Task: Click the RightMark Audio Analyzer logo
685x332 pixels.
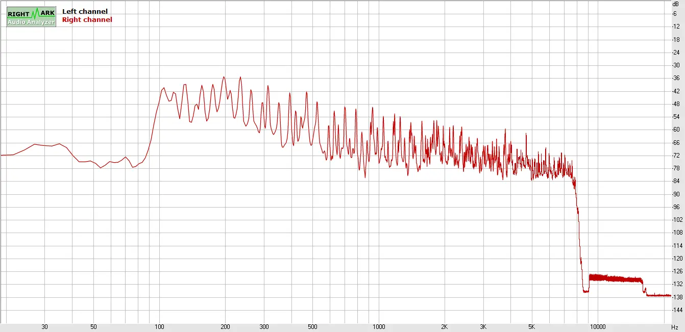Action: coord(31,17)
